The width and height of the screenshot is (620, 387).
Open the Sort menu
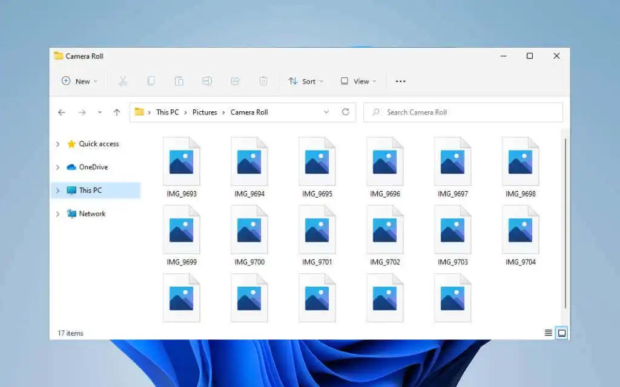[306, 80]
